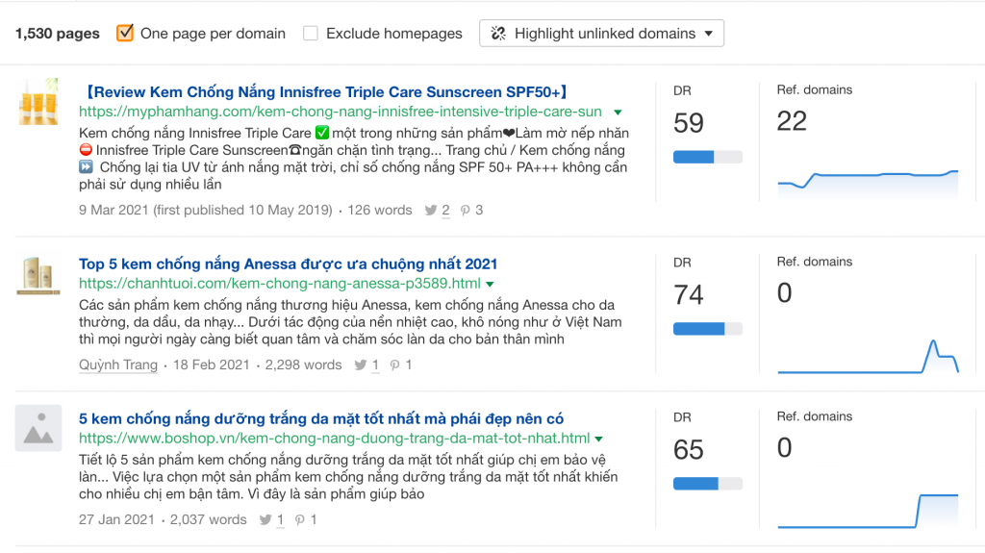Click the placeholder image thumbnail for boshop.vn result

pos(38,428)
